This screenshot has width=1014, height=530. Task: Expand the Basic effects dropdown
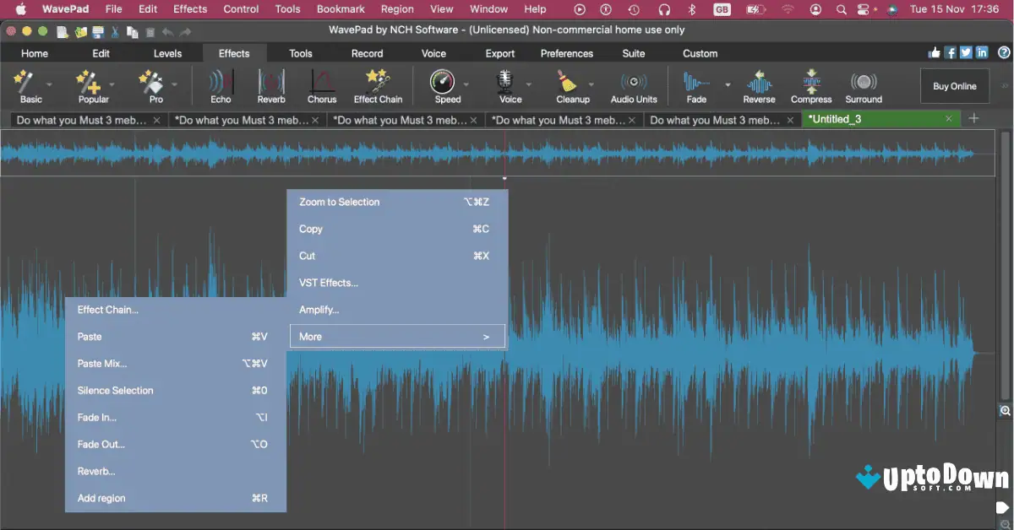coord(48,84)
